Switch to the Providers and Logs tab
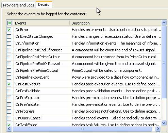Screen dimensions: 168x133 pos(19,5)
